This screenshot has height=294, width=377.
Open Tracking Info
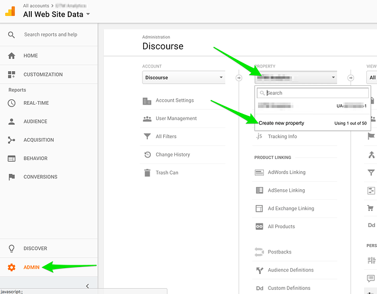[282, 136]
